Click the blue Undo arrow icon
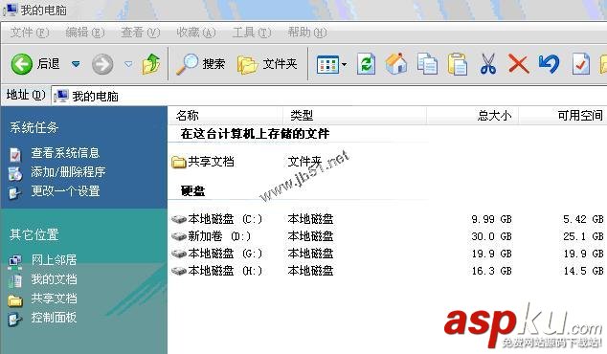 pos(549,64)
